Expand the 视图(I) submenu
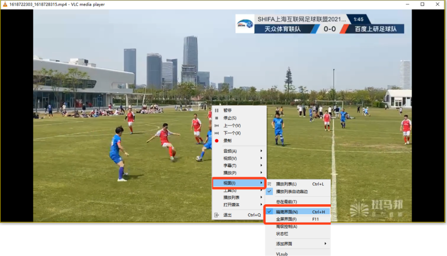Screen dimensions: 447x256 point(240,183)
